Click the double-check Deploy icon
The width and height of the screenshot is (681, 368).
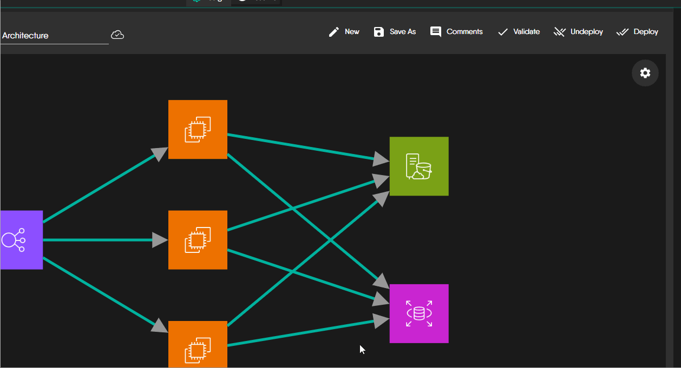tap(624, 31)
